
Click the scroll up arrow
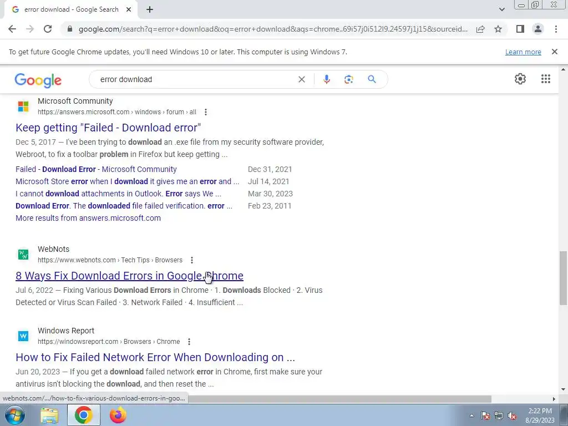click(x=564, y=69)
